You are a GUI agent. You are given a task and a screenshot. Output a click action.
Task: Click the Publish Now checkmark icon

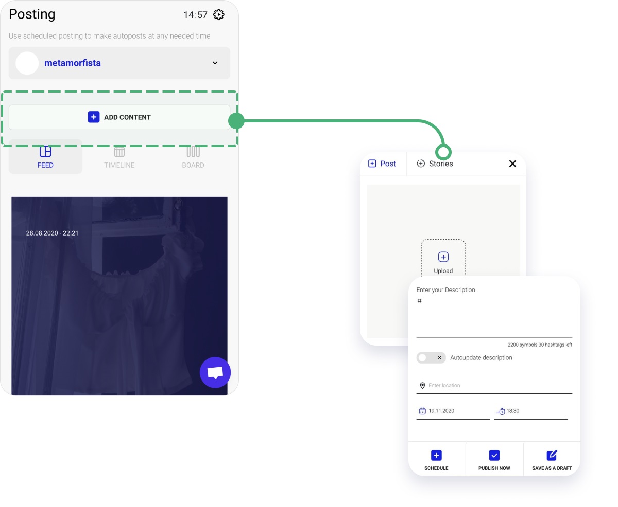(x=494, y=455)
